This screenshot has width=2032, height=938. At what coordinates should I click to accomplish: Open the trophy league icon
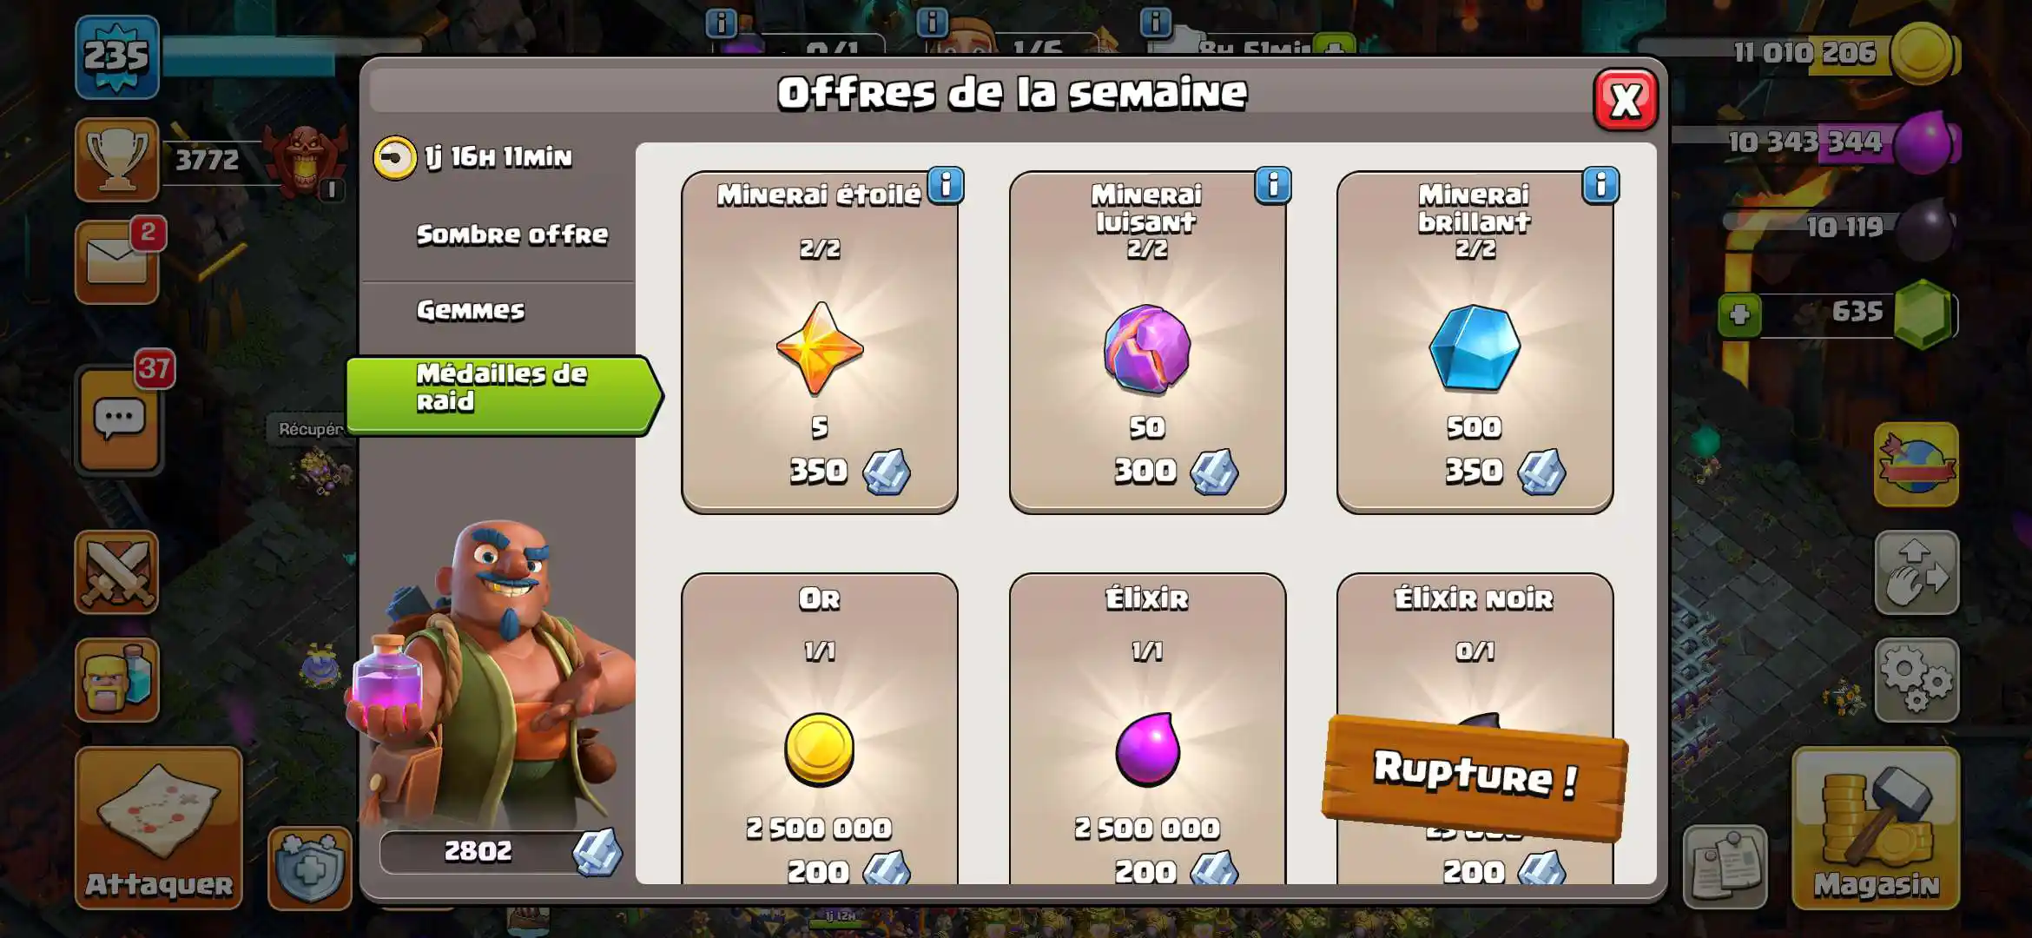point(117,160)
